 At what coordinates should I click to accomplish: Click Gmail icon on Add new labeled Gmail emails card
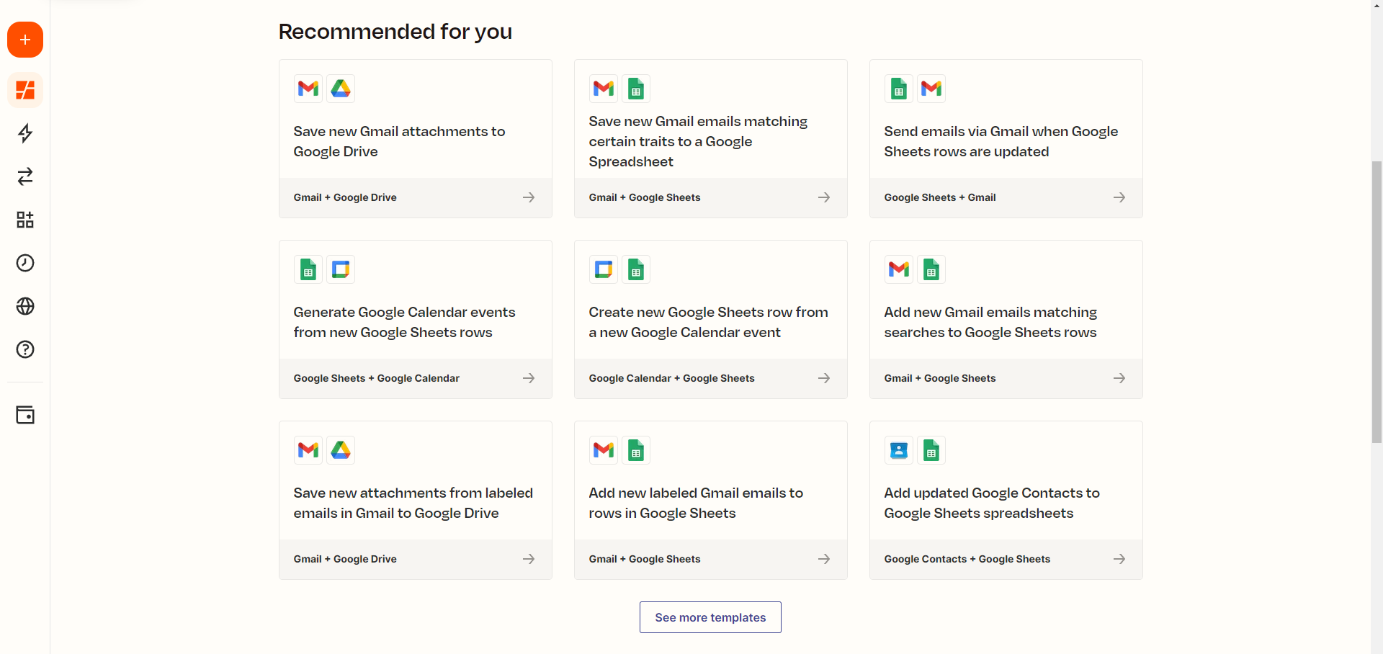(x=604, y=450)
